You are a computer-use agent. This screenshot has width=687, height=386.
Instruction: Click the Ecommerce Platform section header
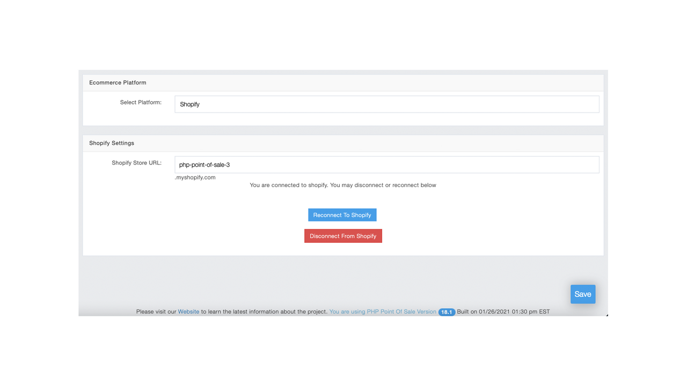118,83
